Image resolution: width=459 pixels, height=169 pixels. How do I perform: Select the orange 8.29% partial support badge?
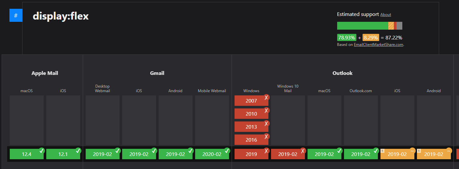[370, 37]
